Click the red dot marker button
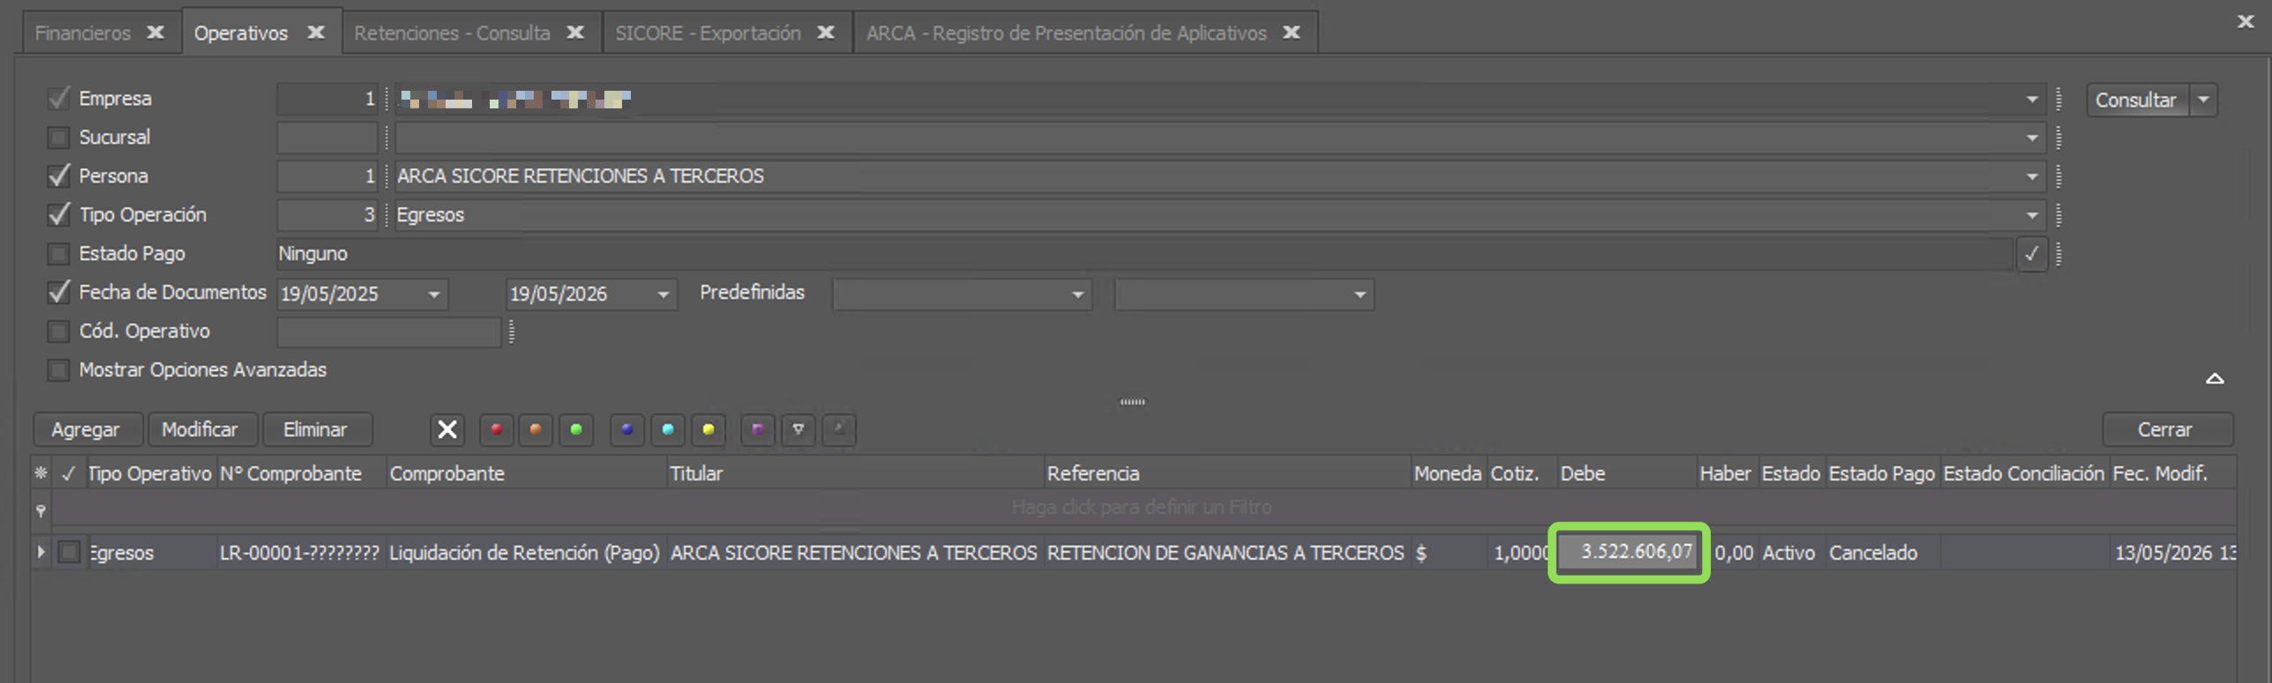This screenshot has width=2272, height=683. [x=497, y=429]
